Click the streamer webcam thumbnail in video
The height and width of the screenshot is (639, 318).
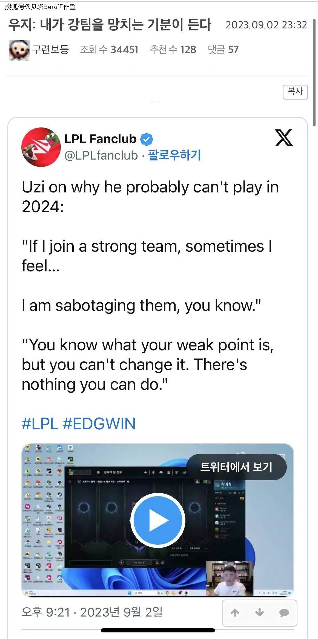click(x=230, y=579)
